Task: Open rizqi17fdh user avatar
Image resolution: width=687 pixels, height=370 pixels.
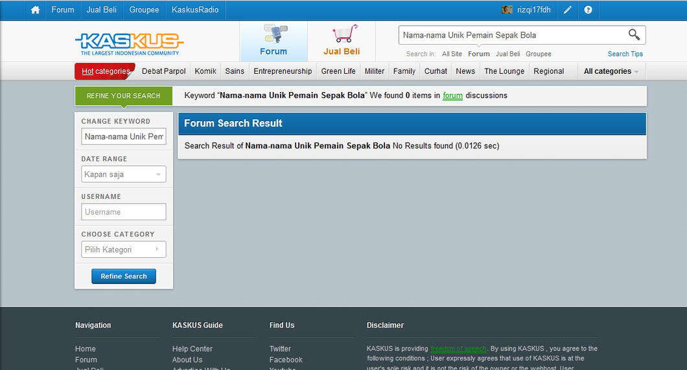Action: [507, 10]
